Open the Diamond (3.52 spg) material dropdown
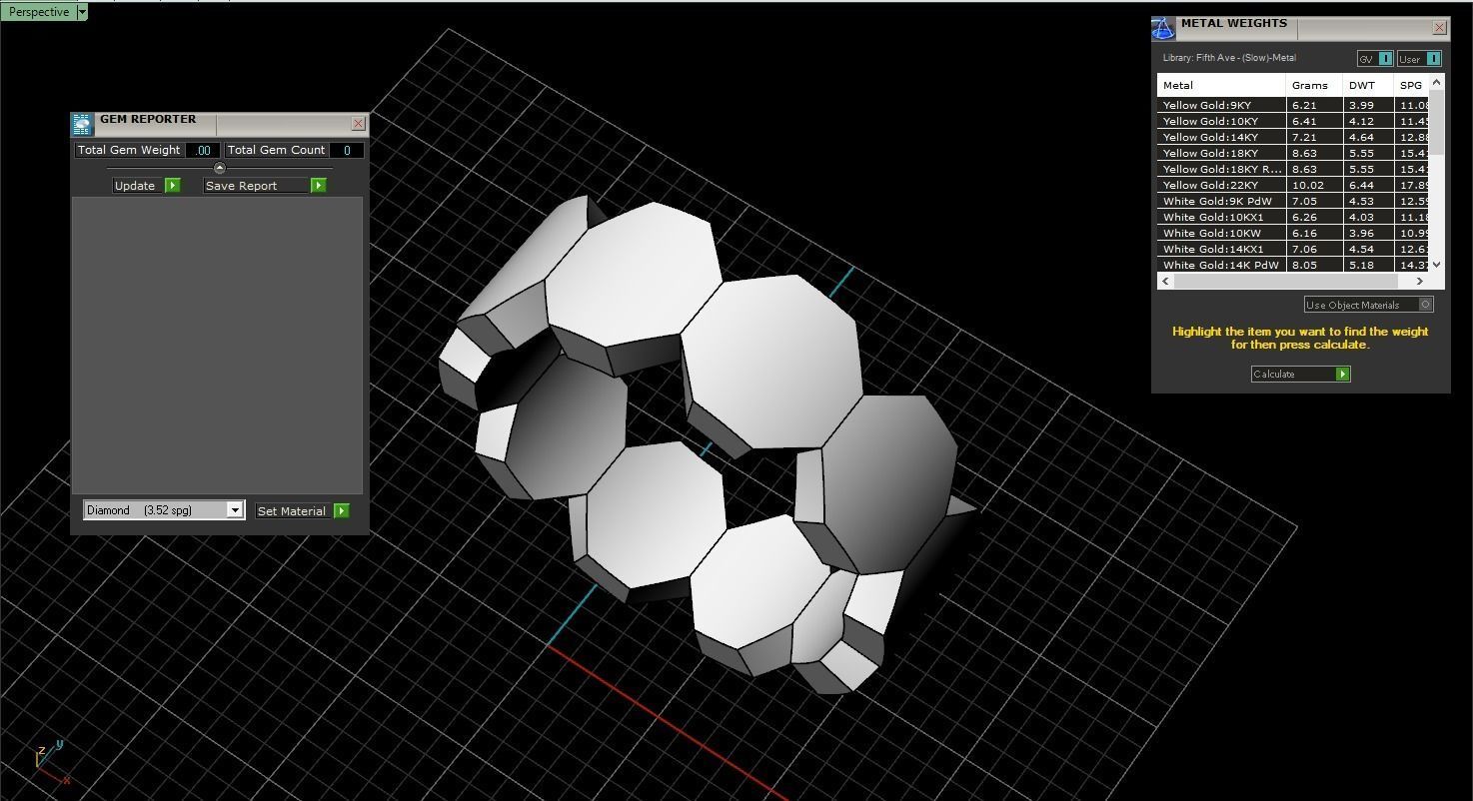Screen dimensions: 1473x801 tap(164, 510)
